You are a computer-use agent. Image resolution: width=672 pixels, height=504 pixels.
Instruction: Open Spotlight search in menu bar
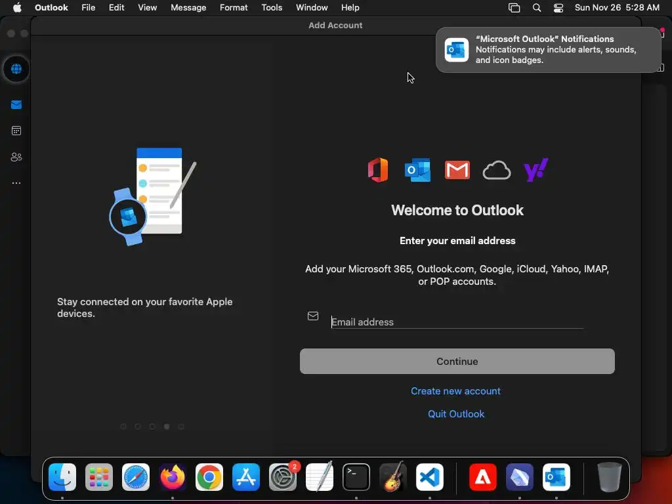(537, 8)
